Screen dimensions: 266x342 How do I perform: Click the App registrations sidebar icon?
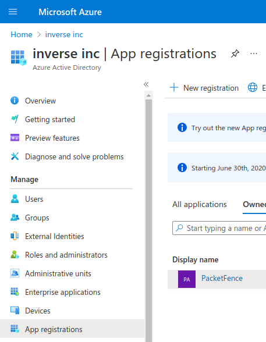click(x=15, y=329)
